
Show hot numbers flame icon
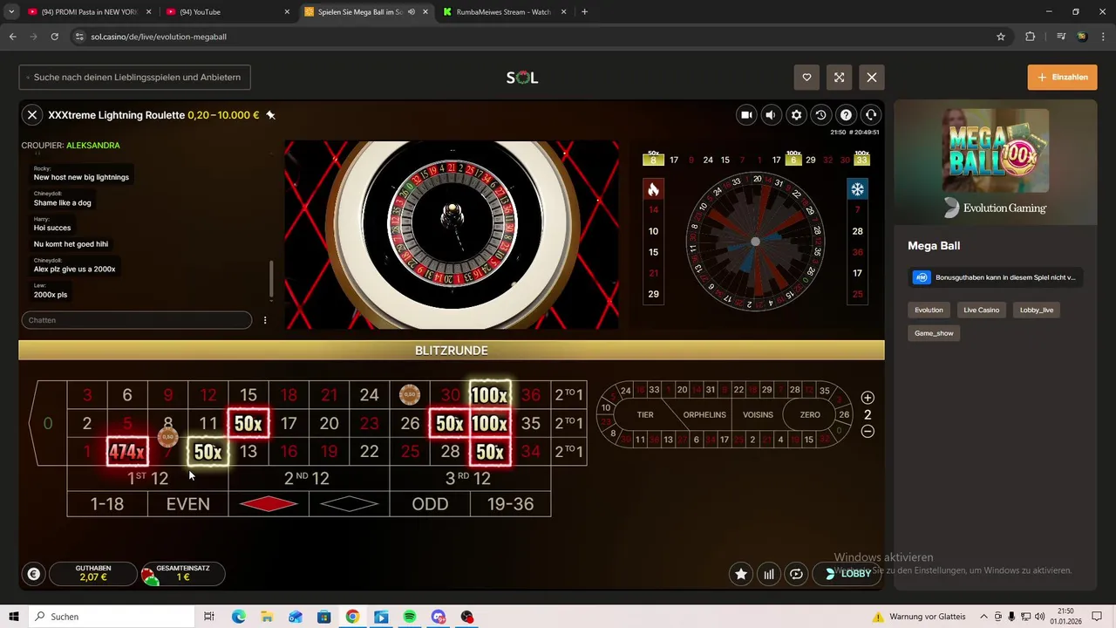[x=653, y=189]
